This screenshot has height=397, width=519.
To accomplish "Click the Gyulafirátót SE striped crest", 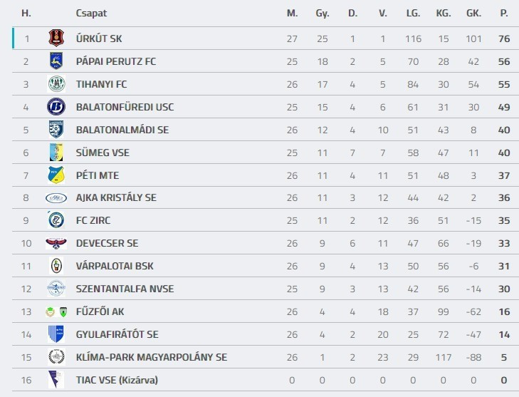I will coord(56,334).
